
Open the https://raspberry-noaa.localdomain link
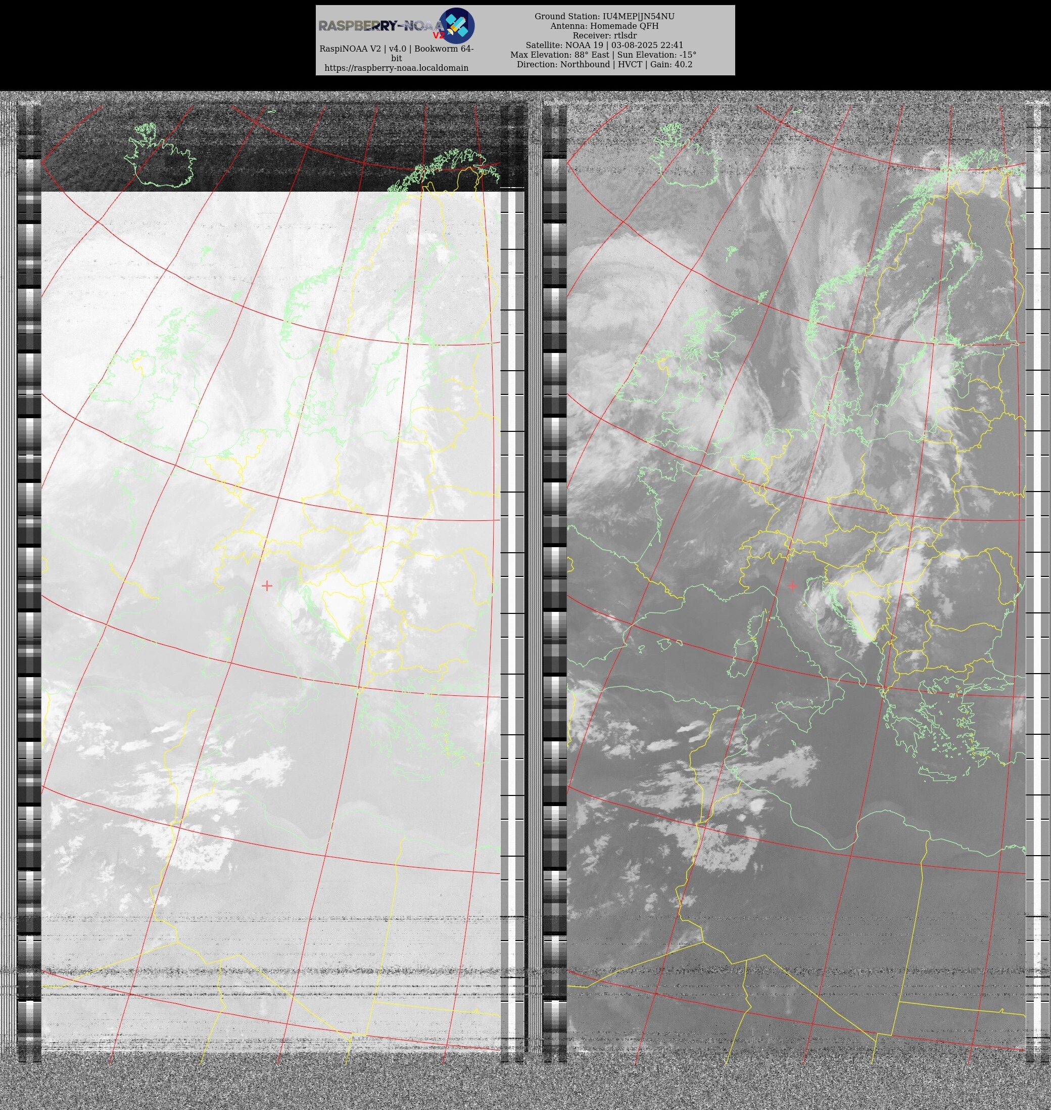point(396,68)
